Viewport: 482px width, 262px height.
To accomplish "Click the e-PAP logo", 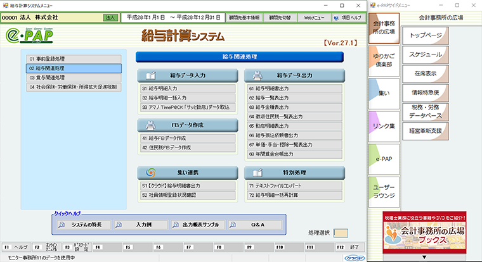I will coord(29,35).
